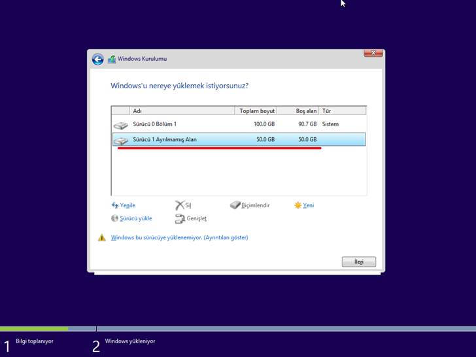Viewport: 476px width, 357px height.
Task: Click the yellow warning triangle icon
Action: pyautogui.click(x=102, y=237)
